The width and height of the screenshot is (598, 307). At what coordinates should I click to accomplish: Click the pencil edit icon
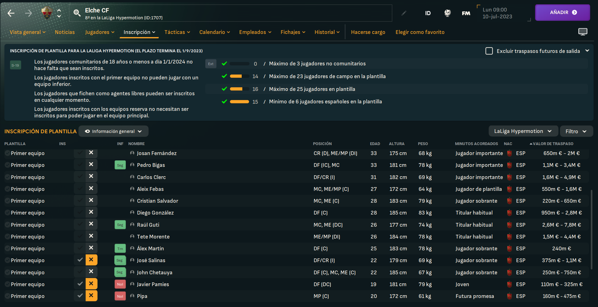point(404,13)
